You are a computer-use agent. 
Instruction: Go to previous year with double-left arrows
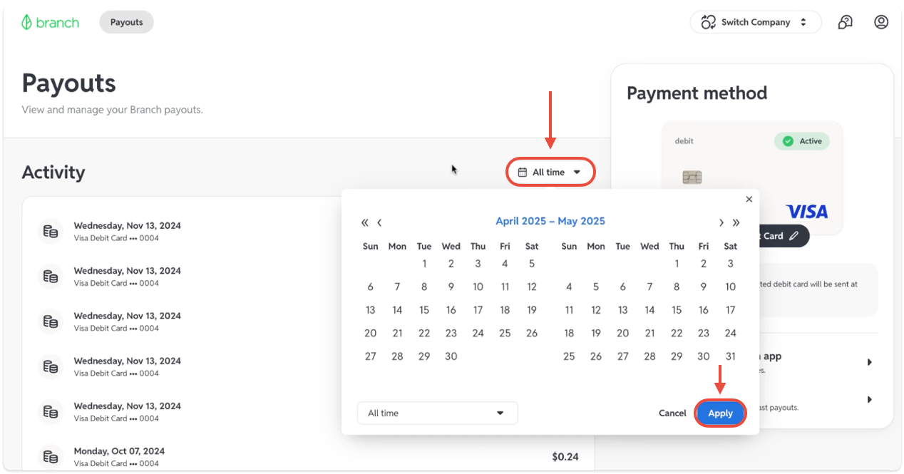click(365, 222)
